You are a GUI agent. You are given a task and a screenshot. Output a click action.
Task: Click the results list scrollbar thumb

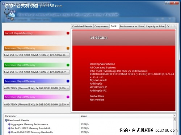point(174,119)
